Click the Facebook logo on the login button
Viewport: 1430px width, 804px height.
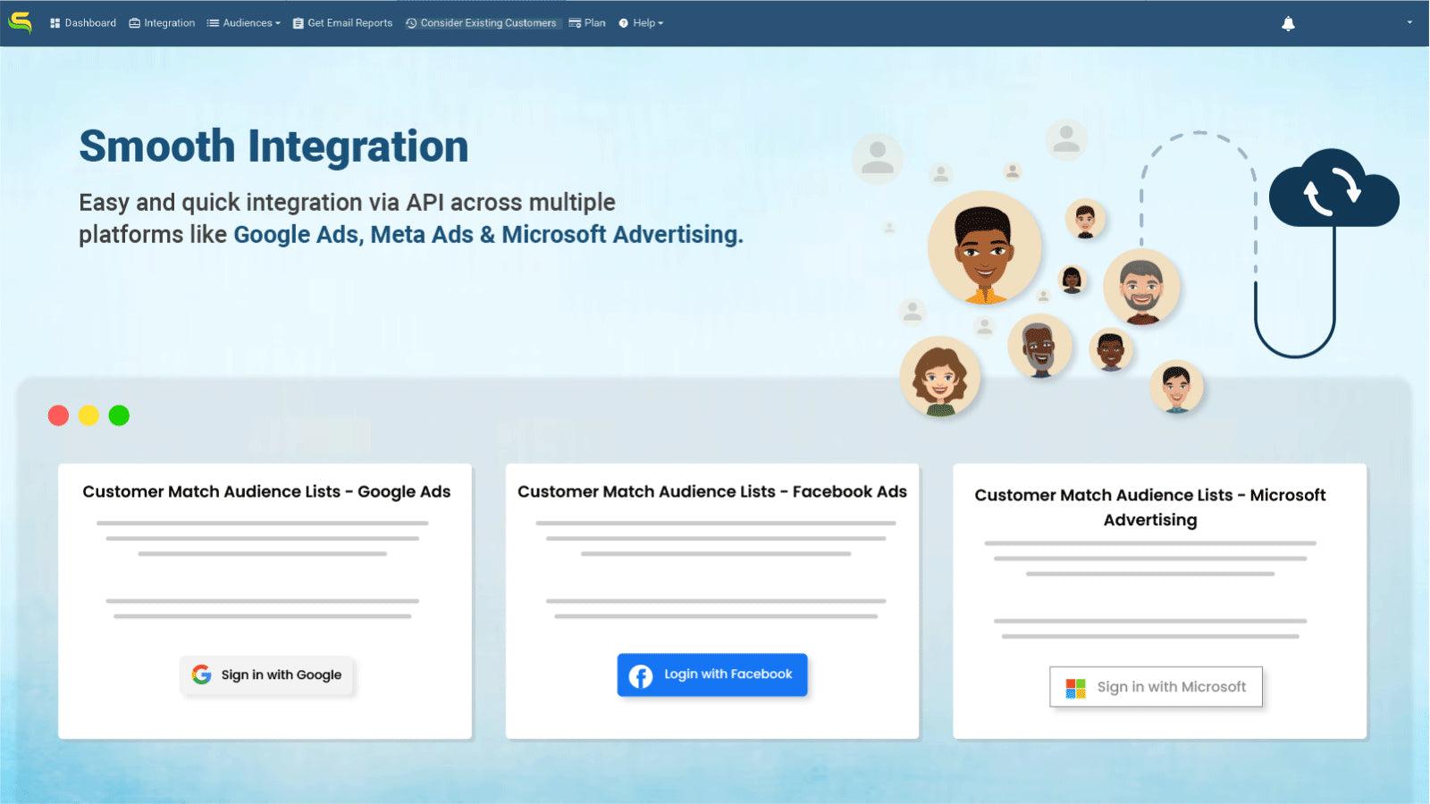coord(640,675)
